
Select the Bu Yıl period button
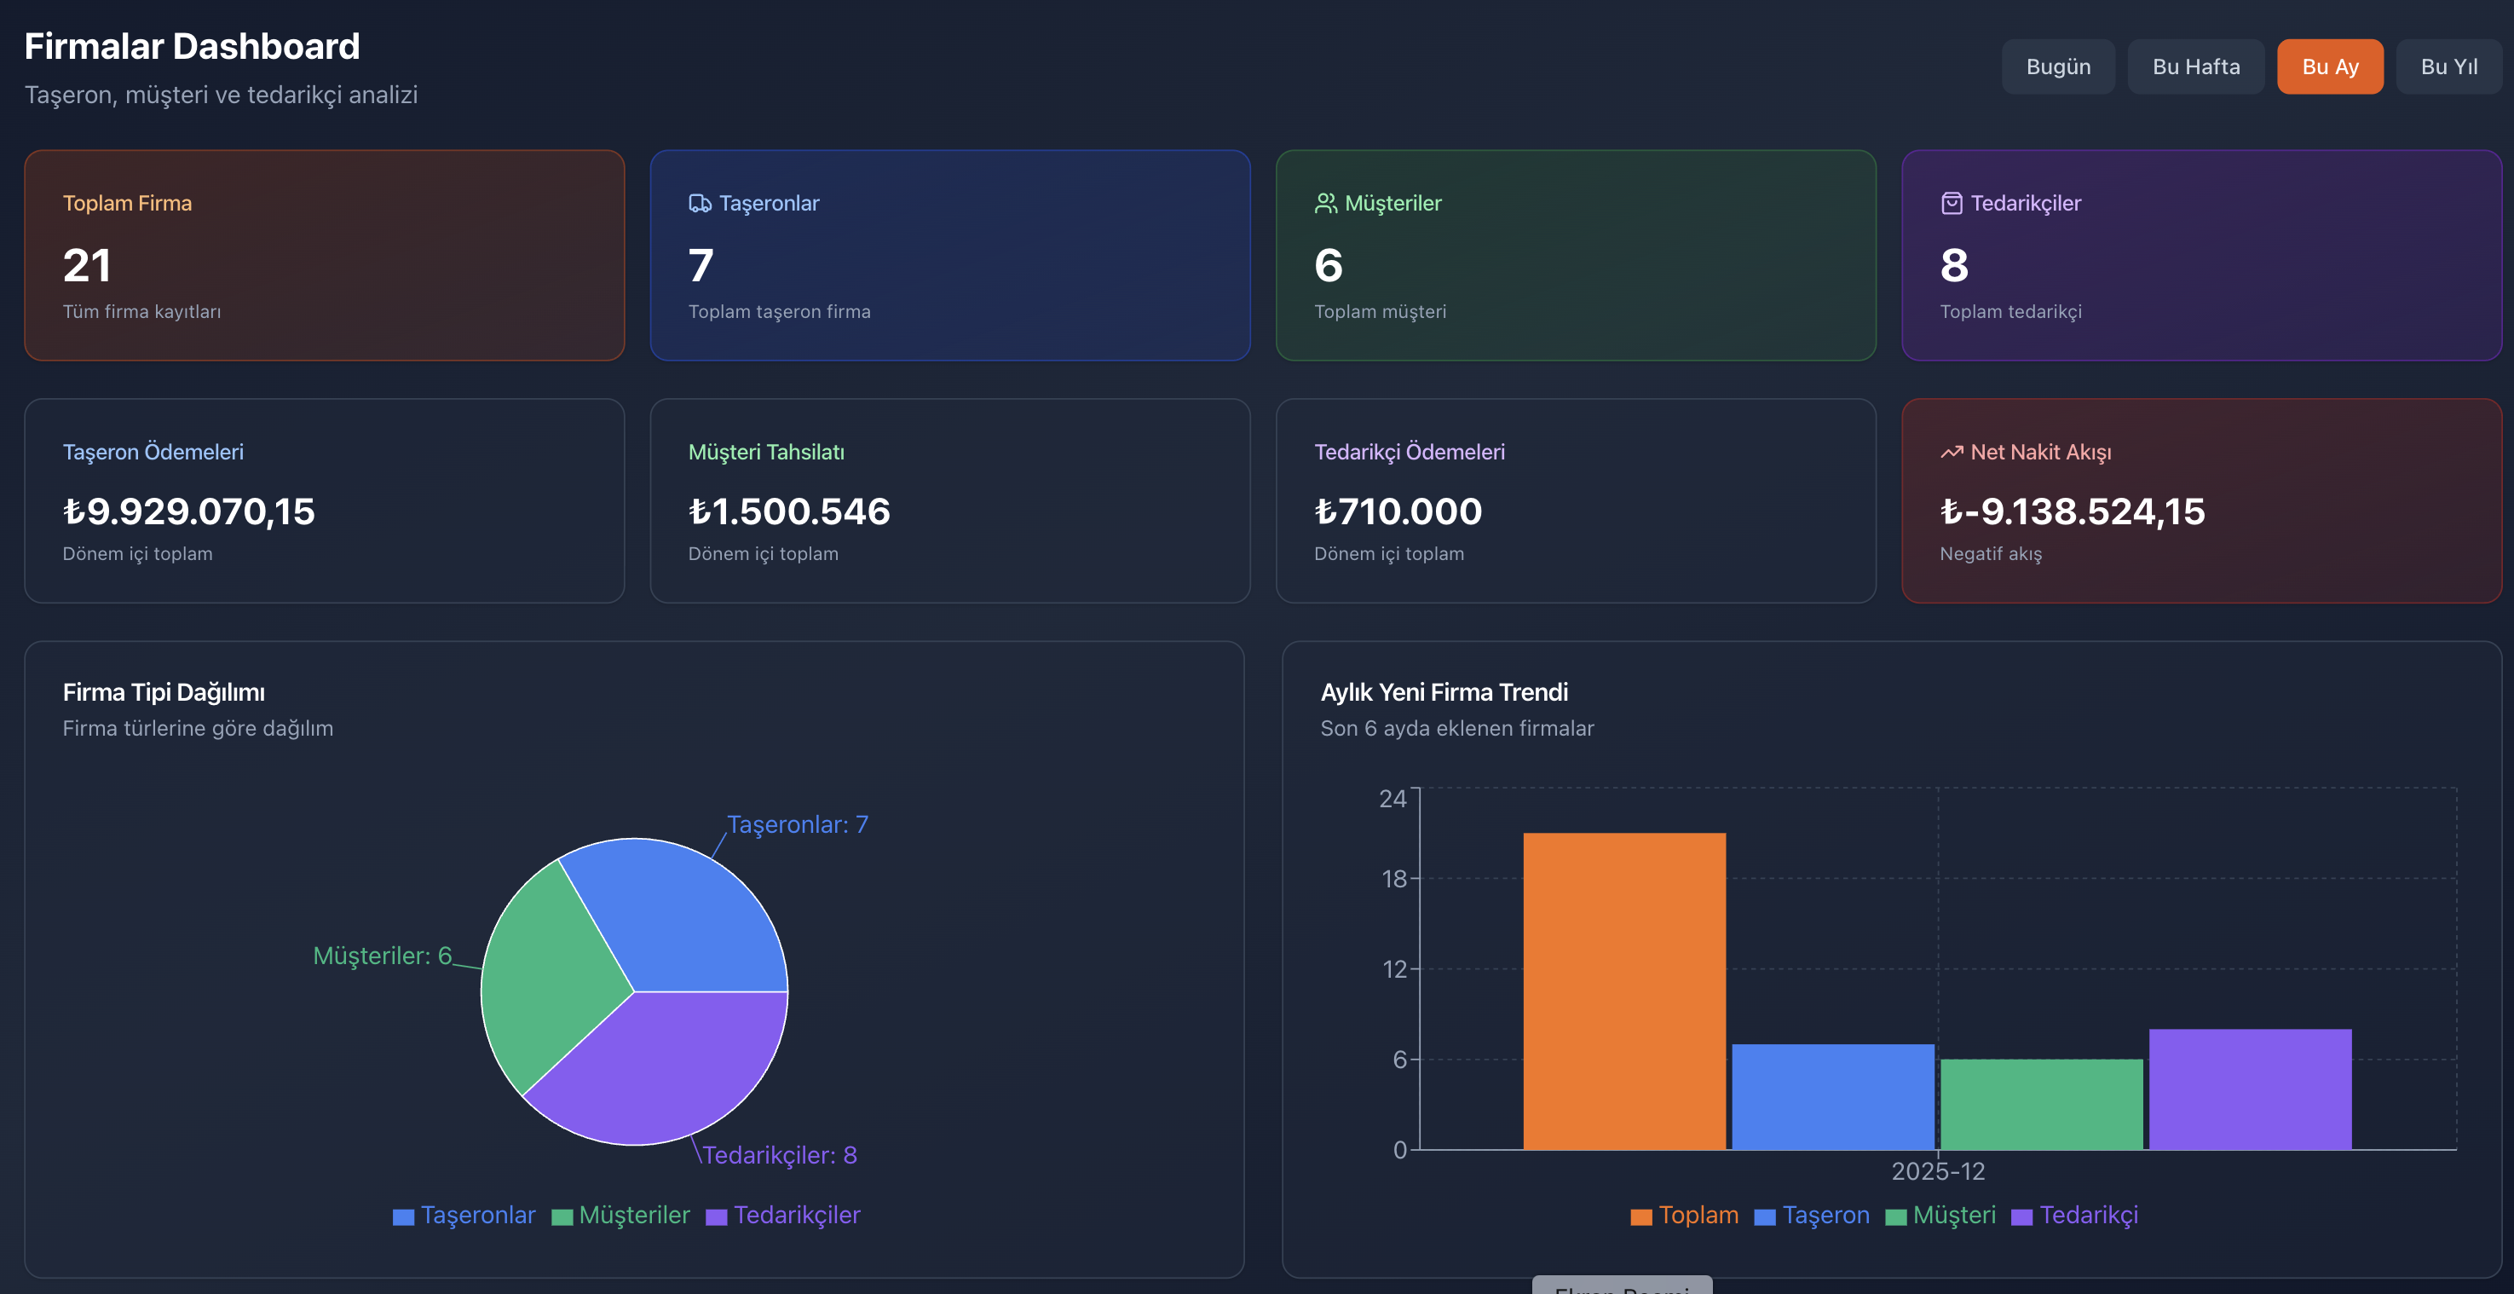[2448, 66]
